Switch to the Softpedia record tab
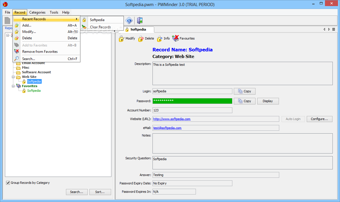 coord(138,29)
